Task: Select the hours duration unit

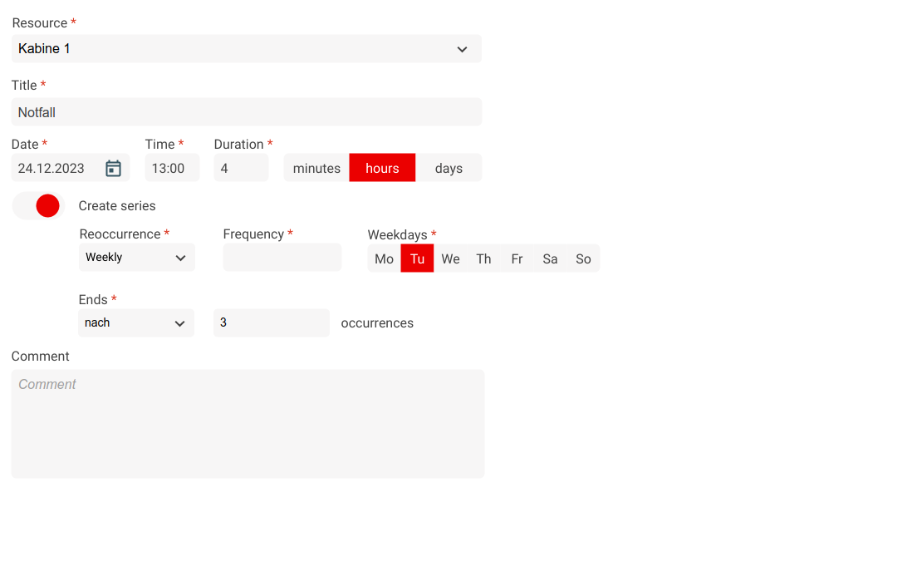Action: (x=382, y=169)
